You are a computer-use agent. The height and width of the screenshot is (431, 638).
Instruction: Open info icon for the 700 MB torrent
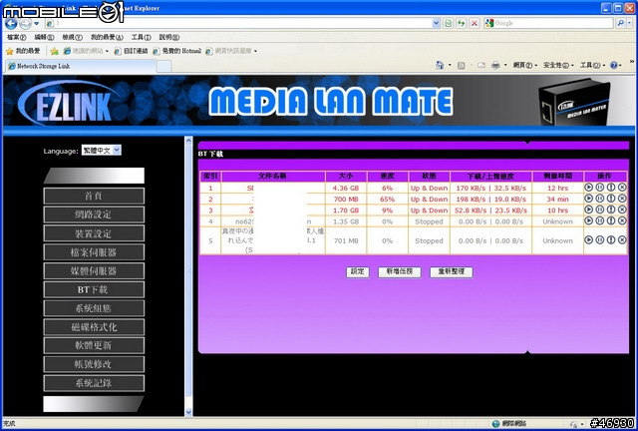point(611,198)
